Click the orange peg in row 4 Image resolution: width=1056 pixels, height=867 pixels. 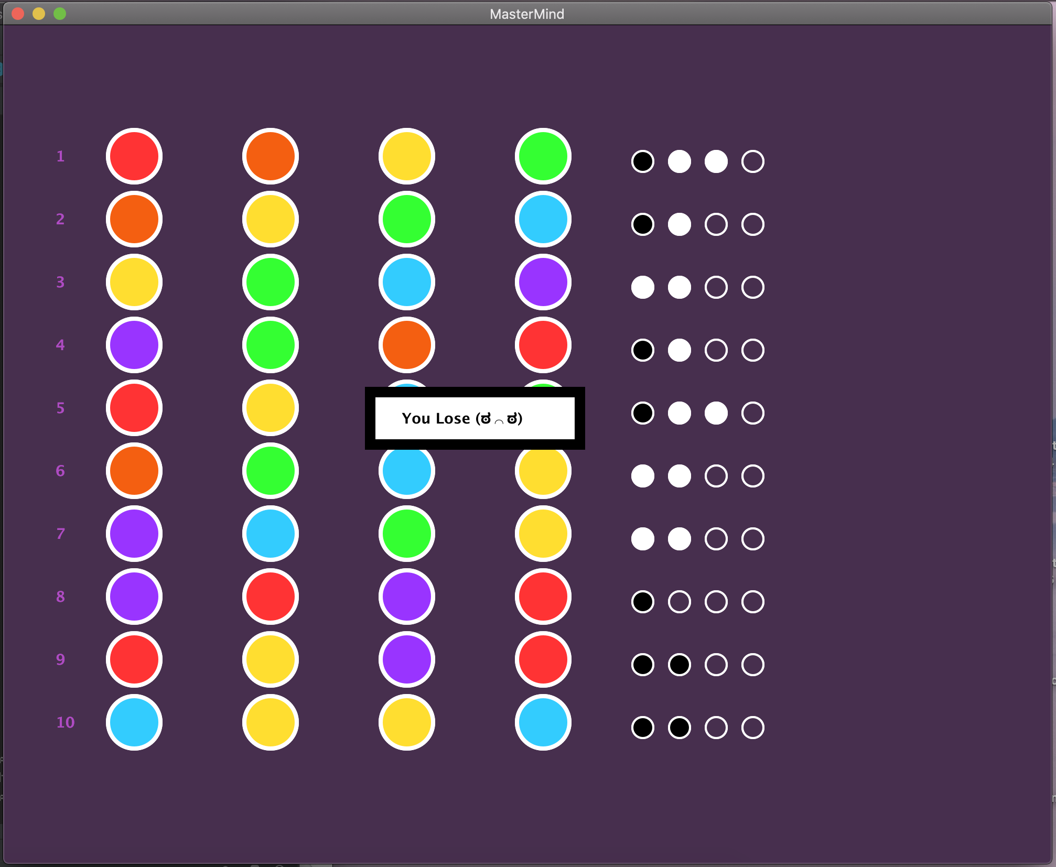point(407,345)
